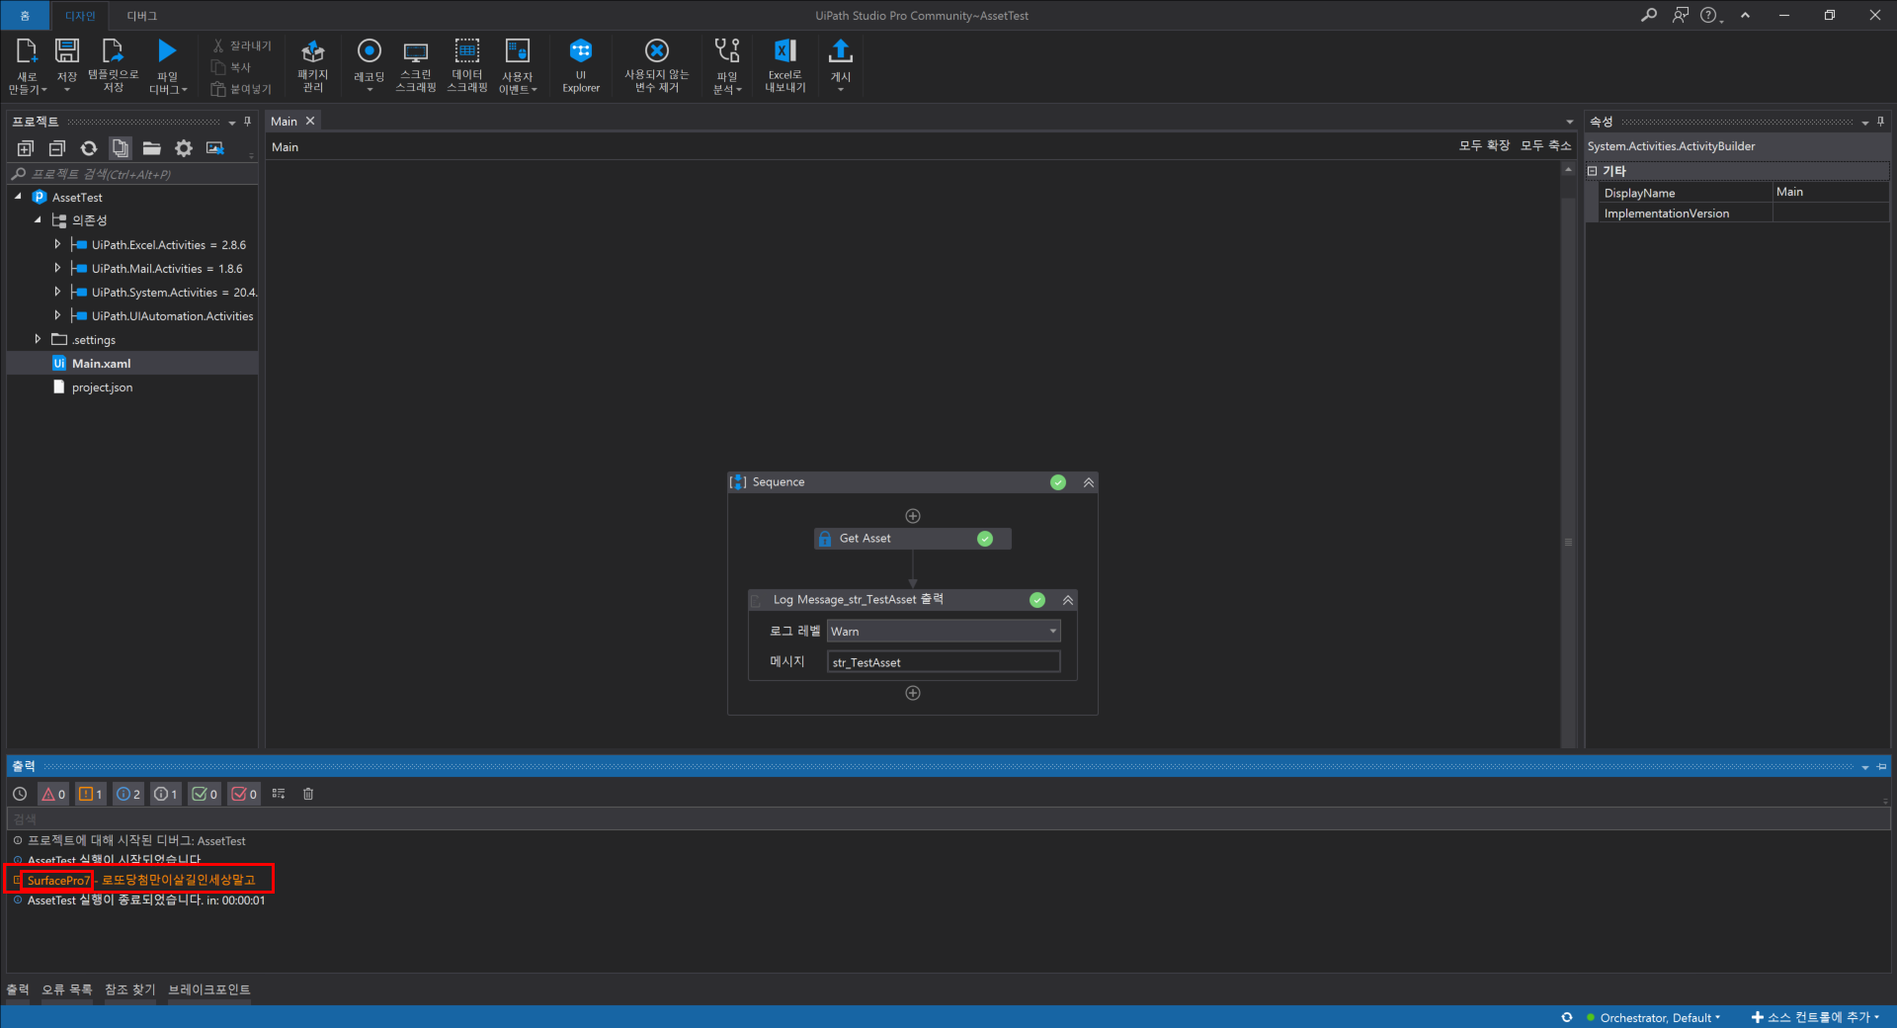Click project search field
Screen dimensions: 1897x1028
point(132,174)
